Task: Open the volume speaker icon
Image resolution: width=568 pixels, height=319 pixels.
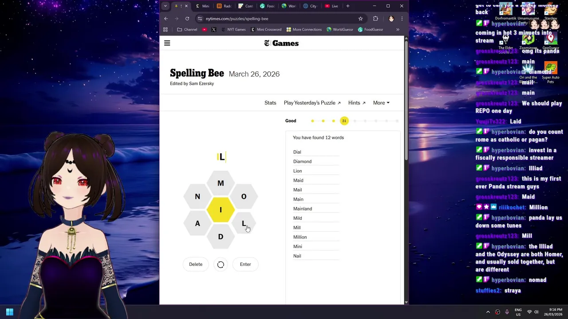Action: click(536, 312)
